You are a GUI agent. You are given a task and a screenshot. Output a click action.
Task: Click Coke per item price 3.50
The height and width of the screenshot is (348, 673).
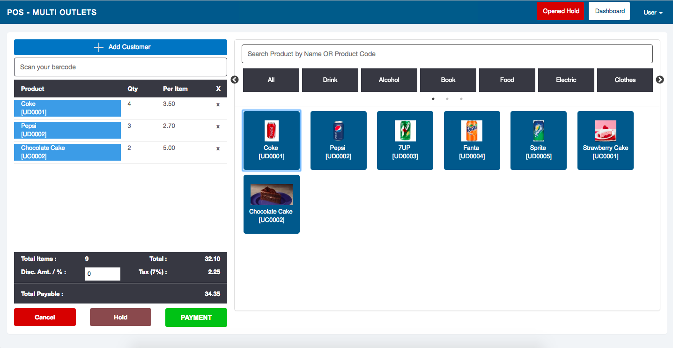(169, 104)
